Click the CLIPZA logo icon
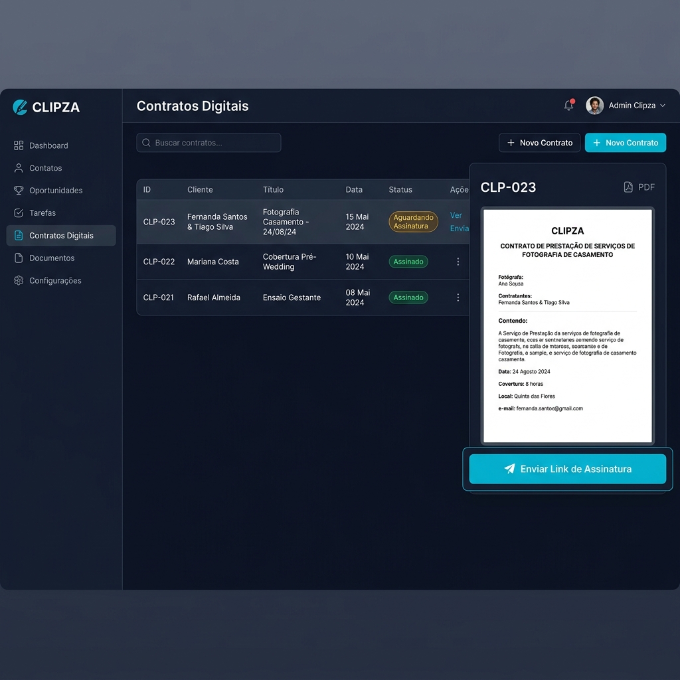Viewport: 680px width, 680px height. [x=20, y=107]
